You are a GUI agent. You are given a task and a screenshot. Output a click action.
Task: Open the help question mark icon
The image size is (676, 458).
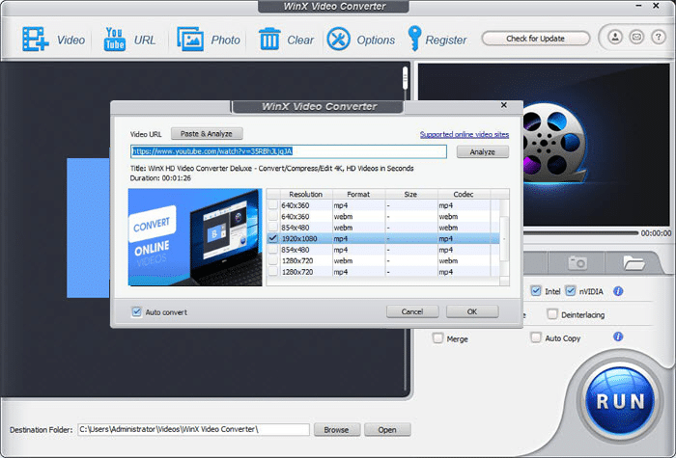click(x=658, y=37)
